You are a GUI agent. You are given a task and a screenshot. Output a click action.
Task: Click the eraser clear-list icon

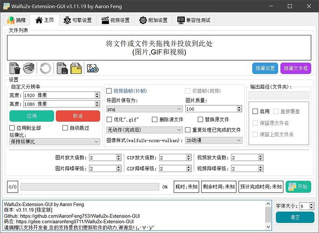pos(29,68)
